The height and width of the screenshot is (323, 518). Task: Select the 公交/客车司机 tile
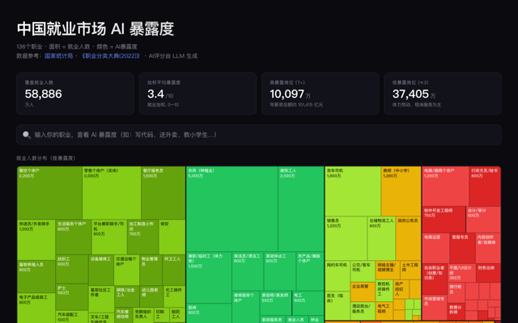click(363, 271)
